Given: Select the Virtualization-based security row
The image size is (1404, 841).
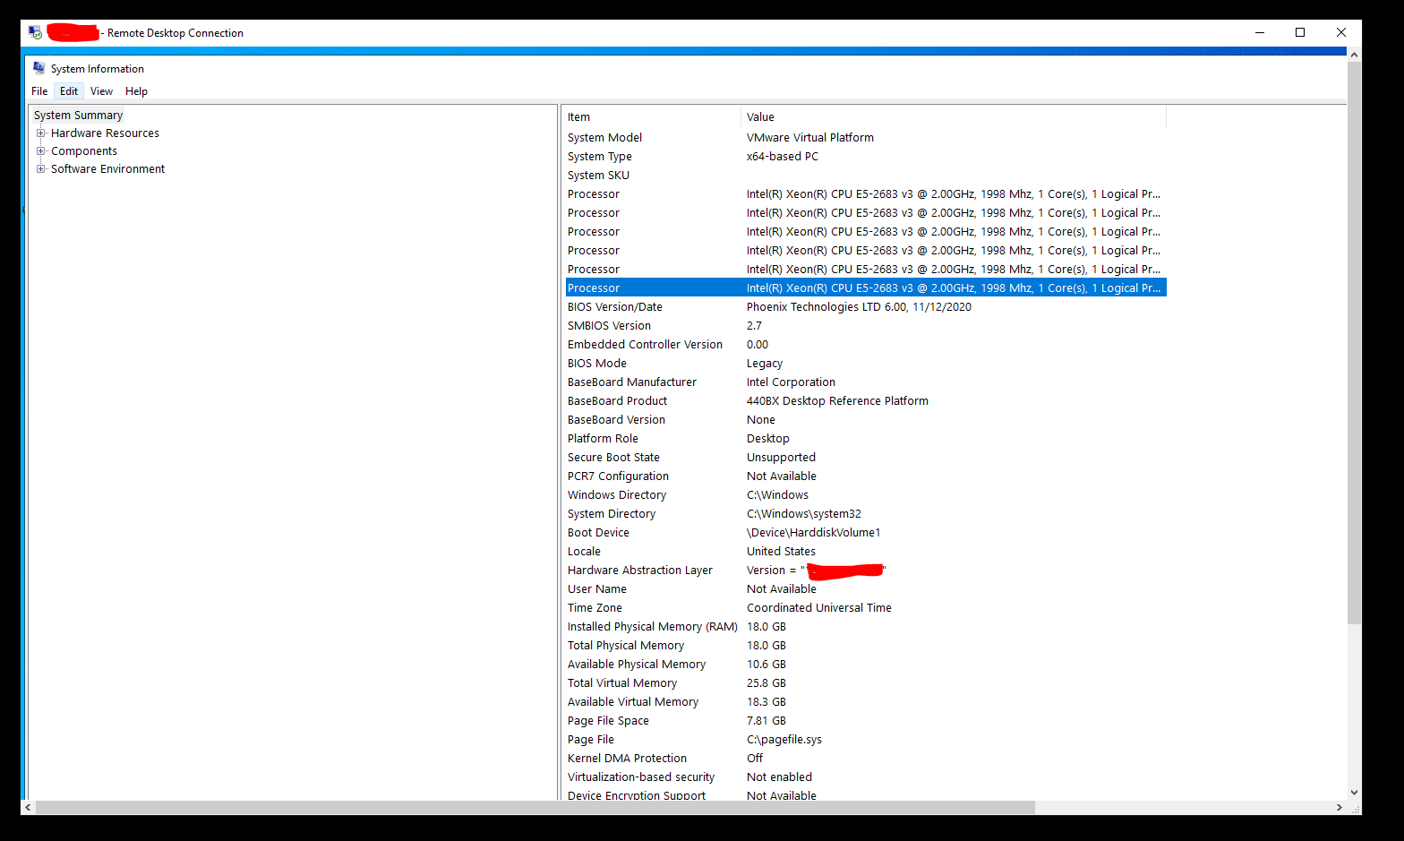Looking at the screenshot, I should point(866,777).
